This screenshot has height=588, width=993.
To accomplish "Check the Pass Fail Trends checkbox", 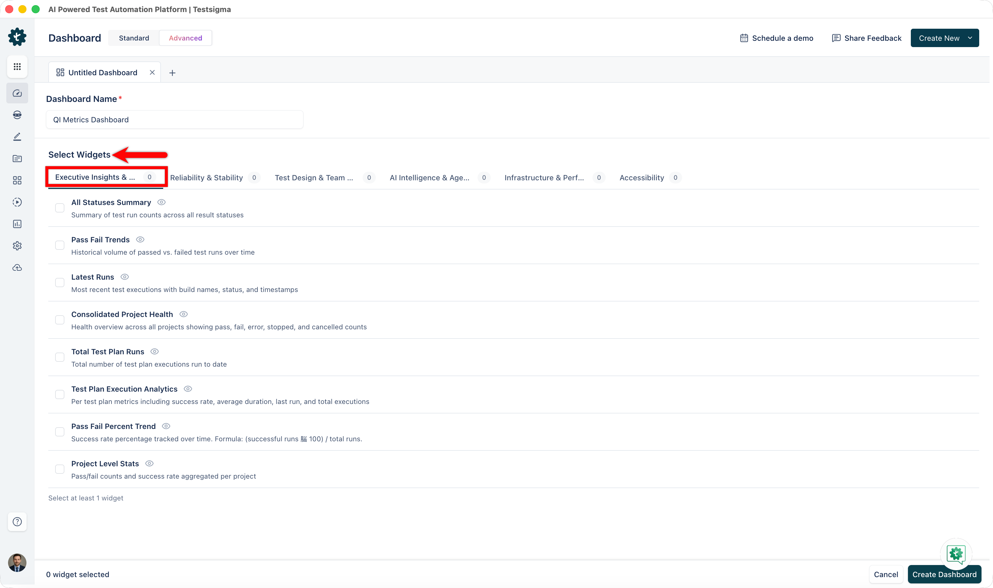I will click(x=60, y=245).
